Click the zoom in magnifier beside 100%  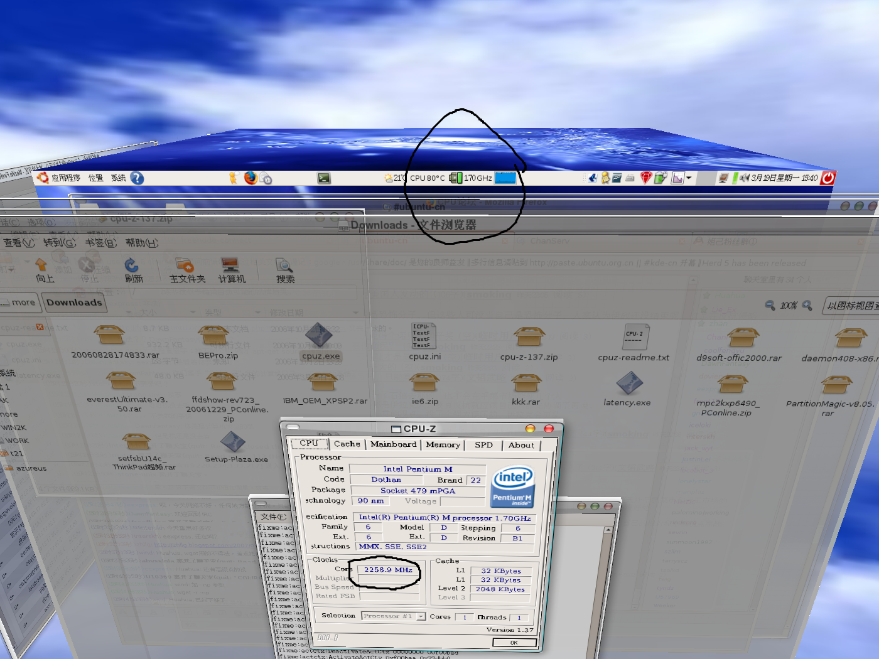tap(807, 306)
